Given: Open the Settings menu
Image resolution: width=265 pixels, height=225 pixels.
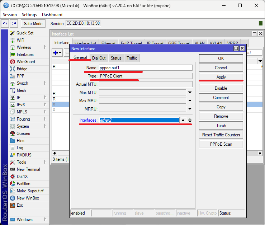Looking at the screenshot, I should pyautogui.click(x=29, y=15).
